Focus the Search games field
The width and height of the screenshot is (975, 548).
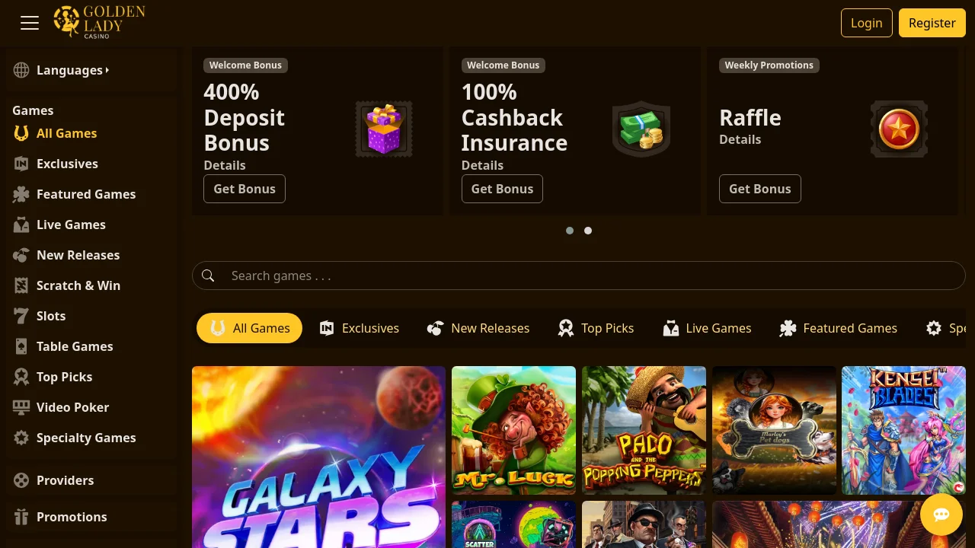[579, 276]
